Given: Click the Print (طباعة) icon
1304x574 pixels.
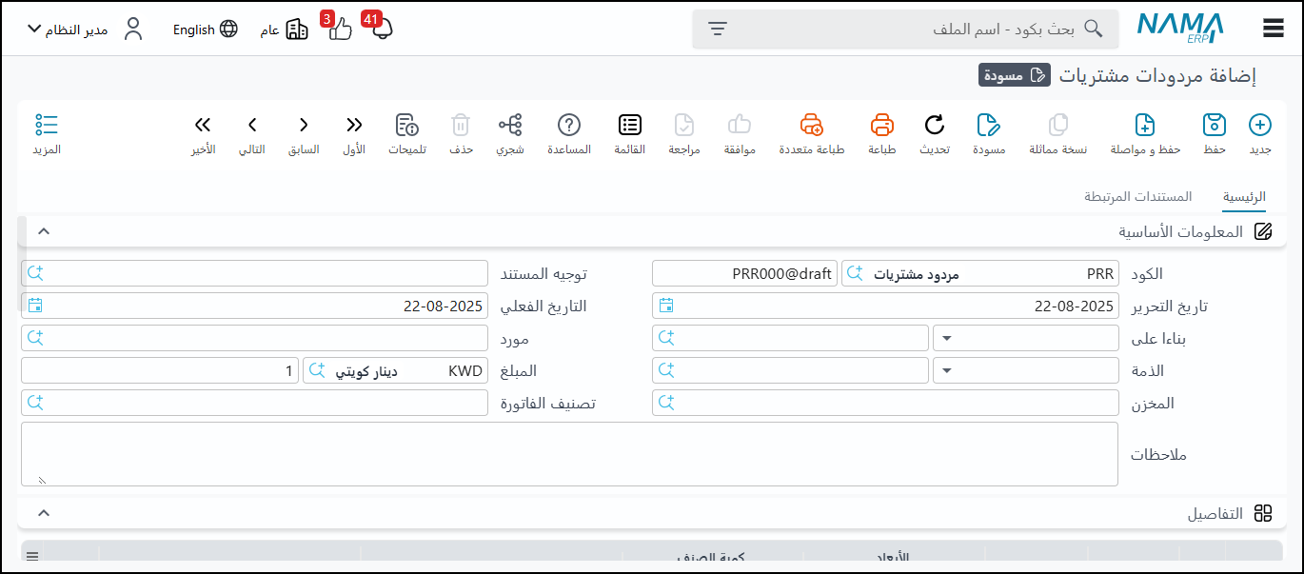Looking at the screenshot, I should click(882, 126).
